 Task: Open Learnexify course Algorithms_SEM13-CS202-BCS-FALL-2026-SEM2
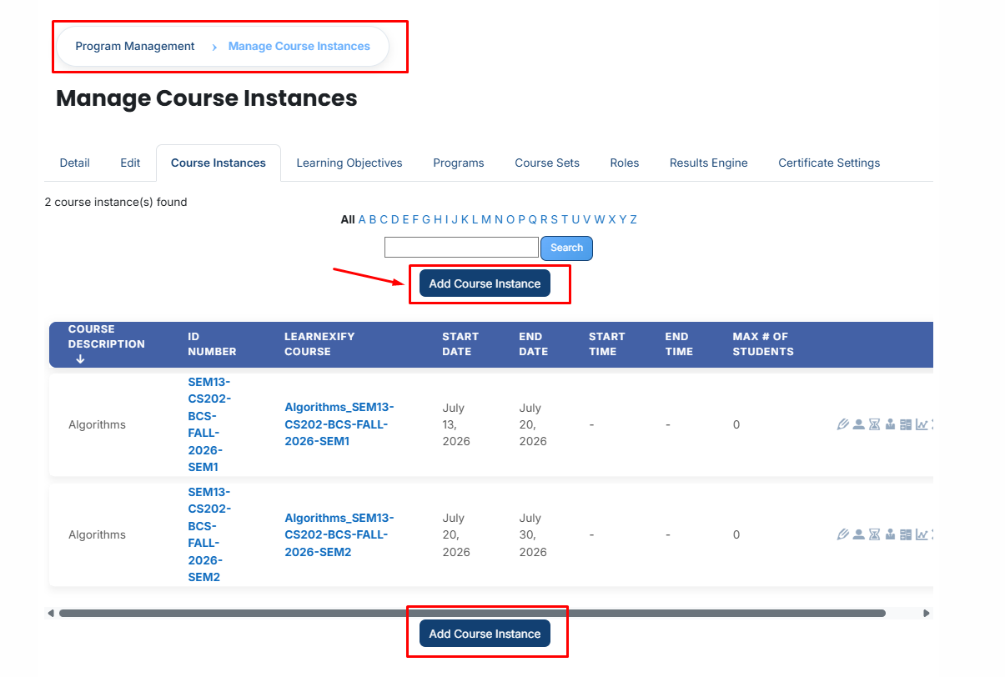click(x=339, y=534)
